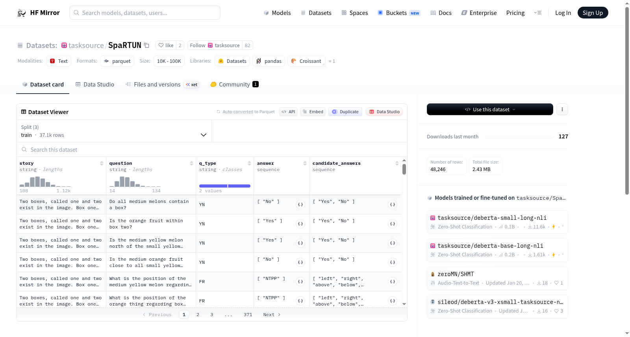Sort the q_type column
This screenshot has width=630, height=337.
point(249,163)
